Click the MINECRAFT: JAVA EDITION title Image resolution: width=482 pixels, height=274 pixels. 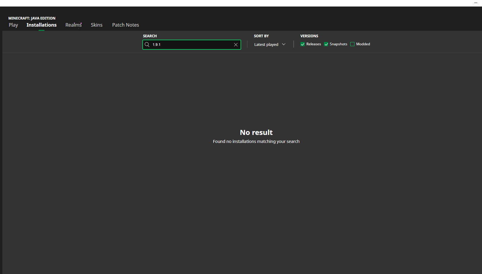pyautogui.click(x=32, y=18)
